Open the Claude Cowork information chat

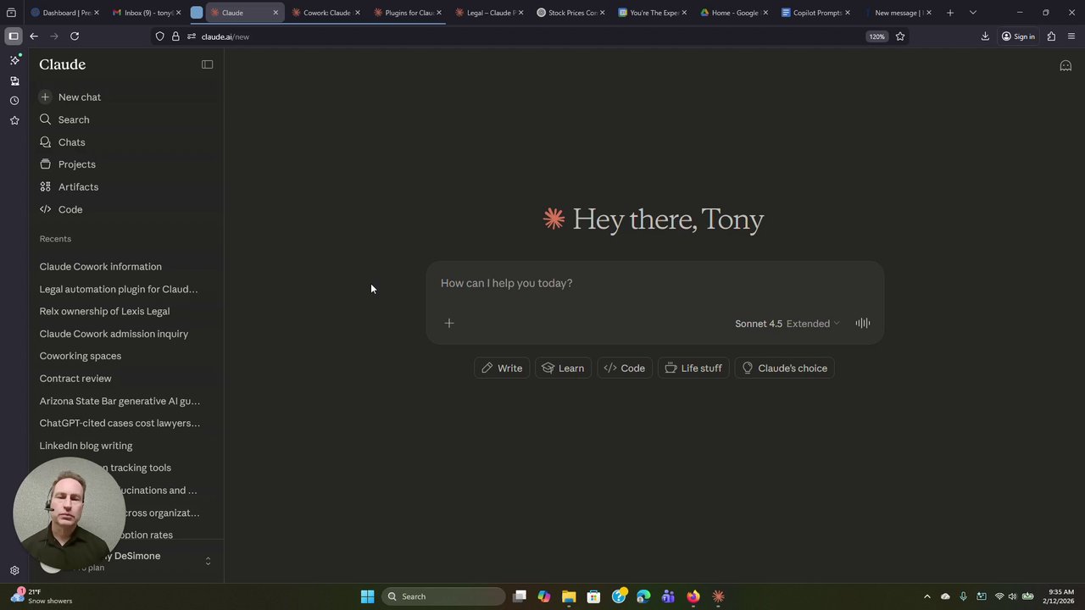(100, 266)
